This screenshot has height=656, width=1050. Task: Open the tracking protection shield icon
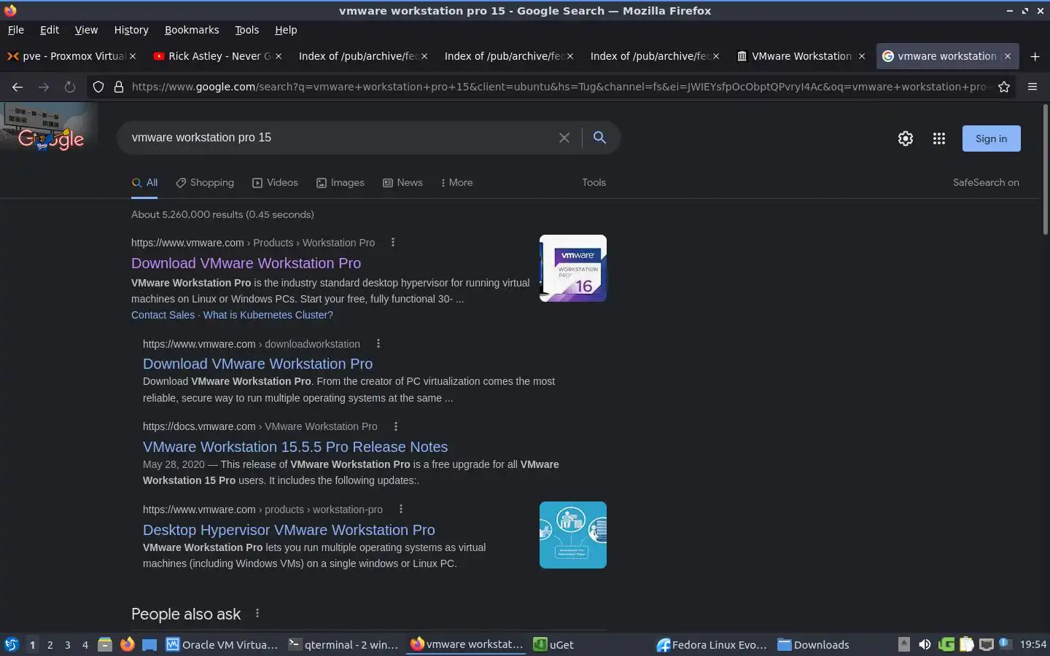pyautogui.click(x=98, y=87)
